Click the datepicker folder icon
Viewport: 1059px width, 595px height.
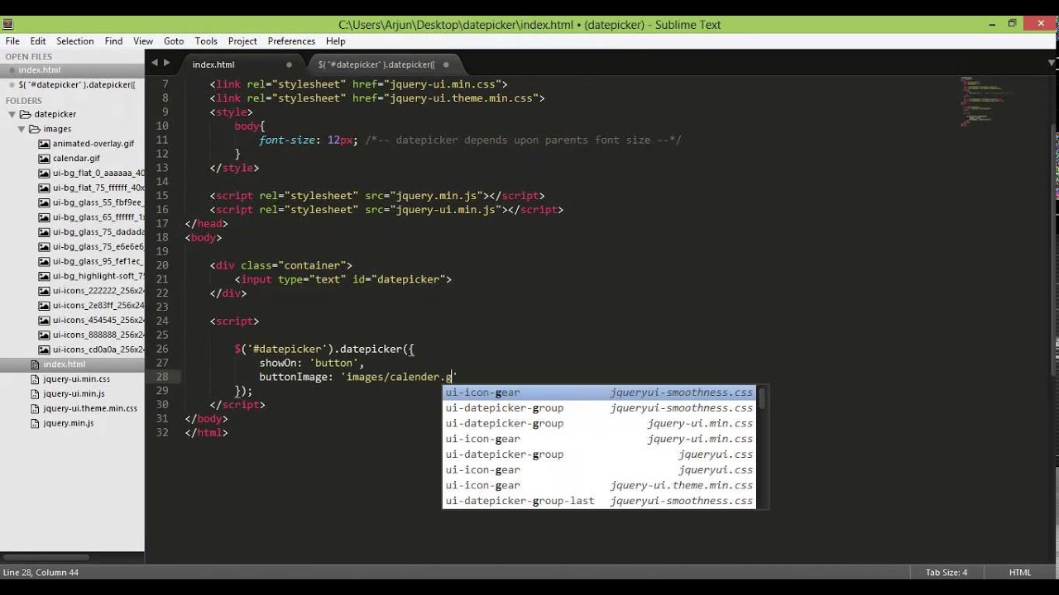(x=25, y=114)
